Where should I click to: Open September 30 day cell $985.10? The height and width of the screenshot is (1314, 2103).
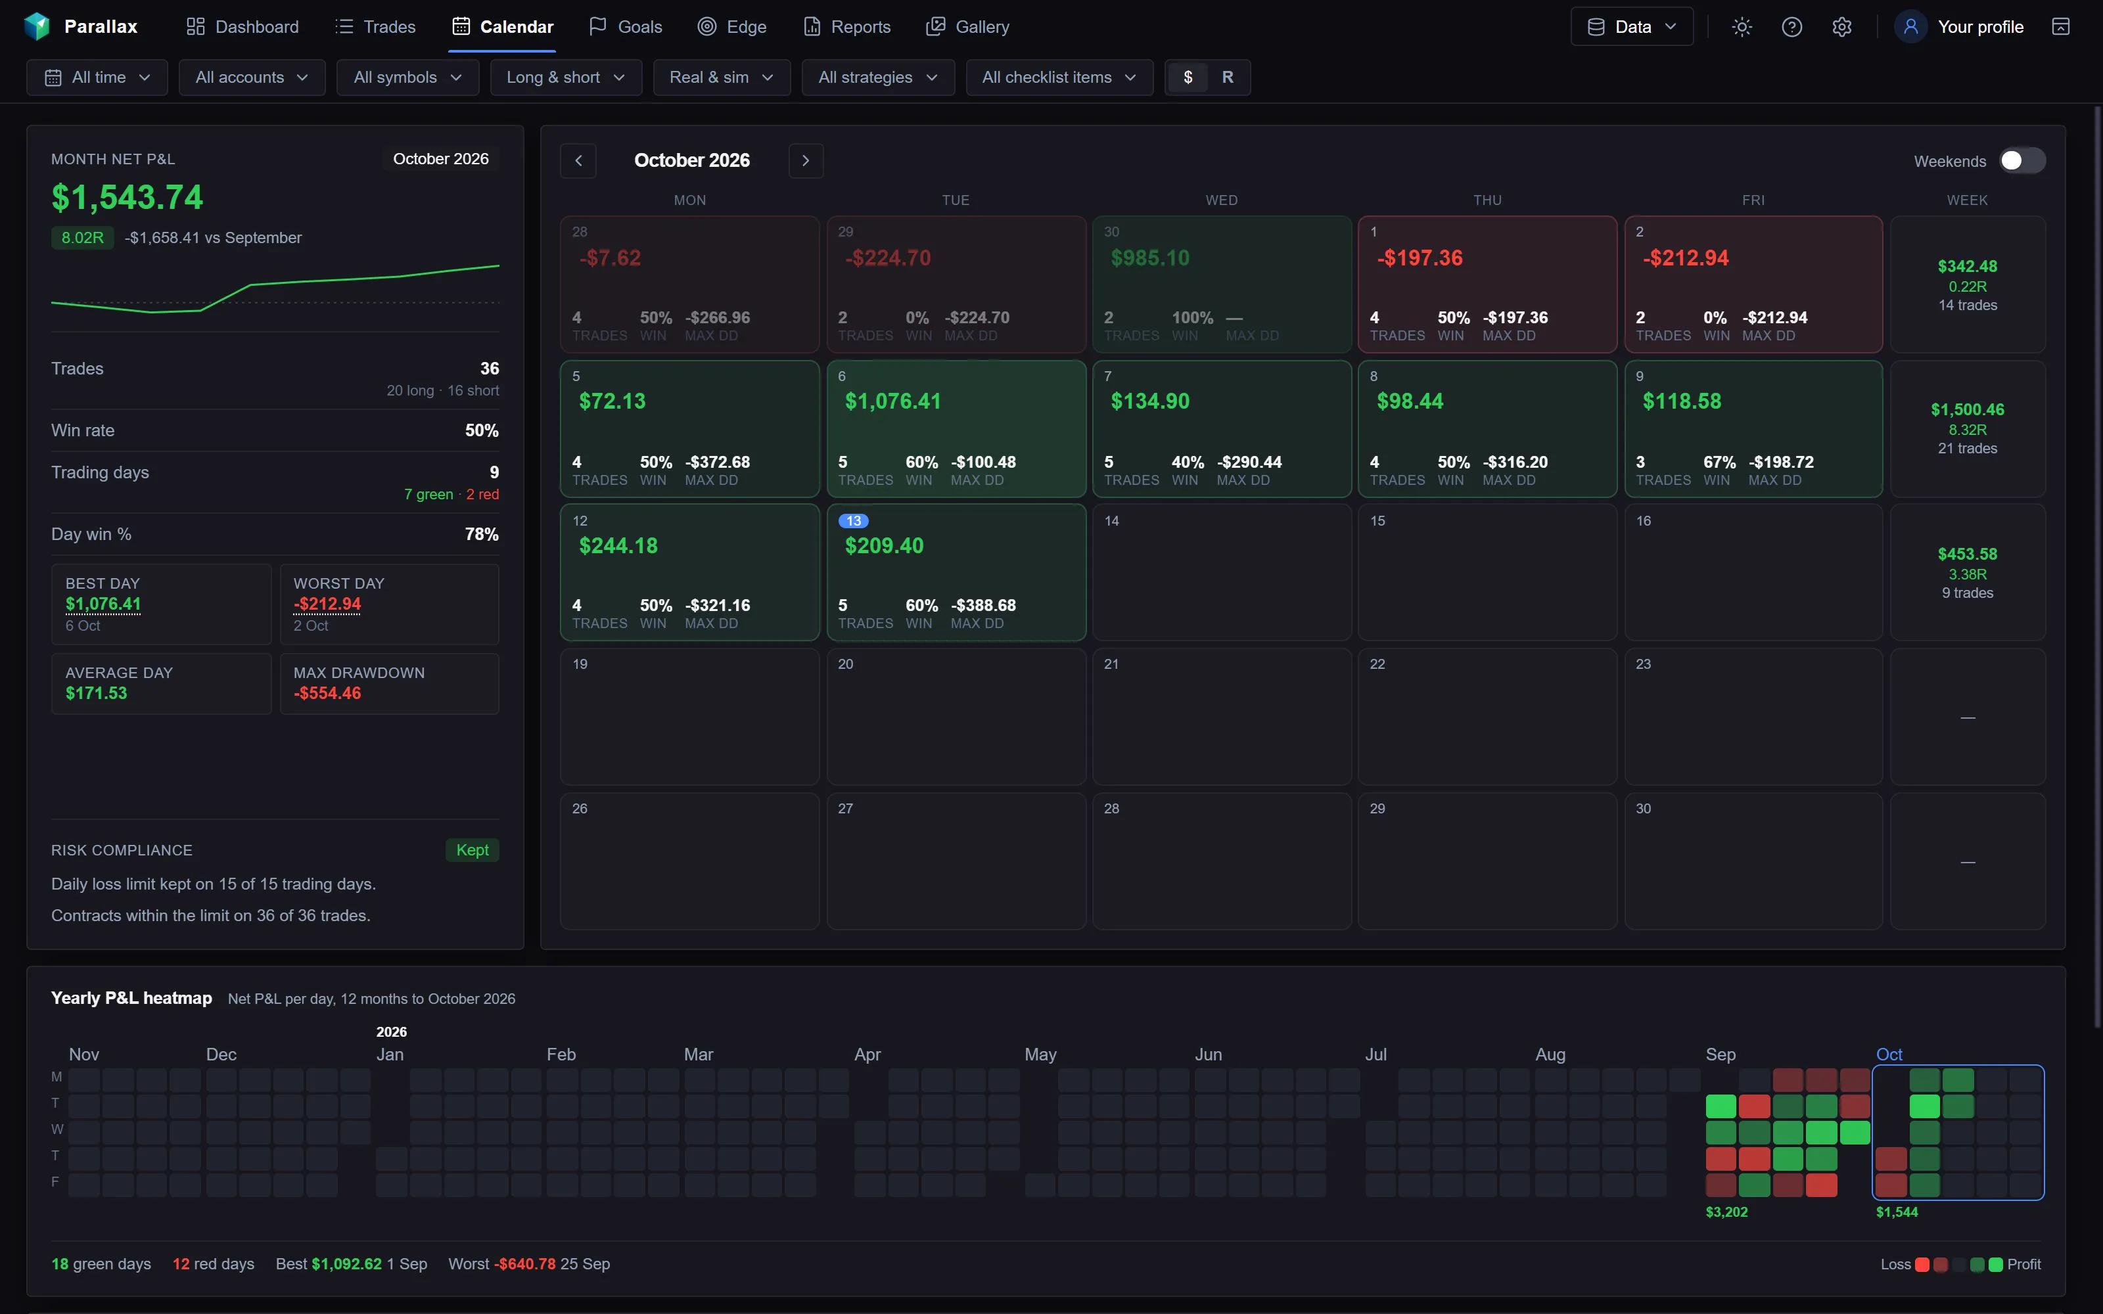pyautogui.click(x=1221, y=284)
